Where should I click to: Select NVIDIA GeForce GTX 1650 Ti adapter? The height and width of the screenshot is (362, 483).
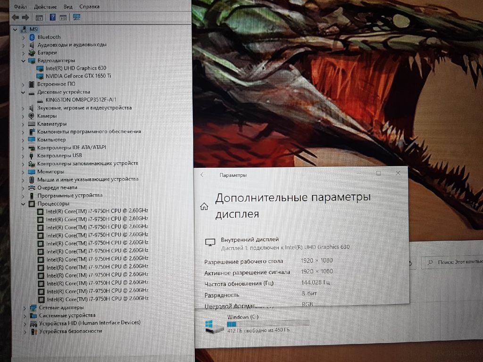(x=78, y=76)
